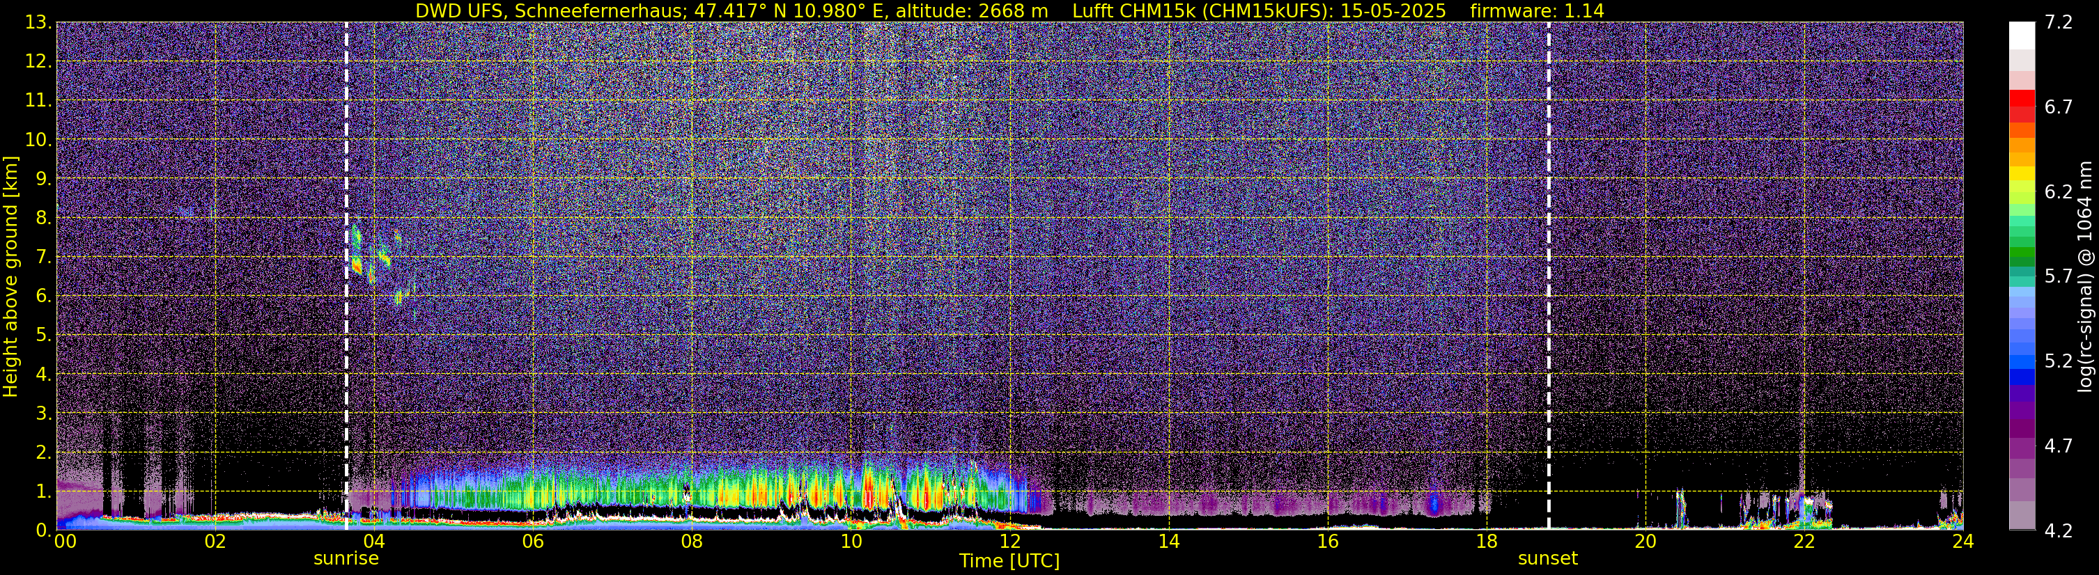This screenshot has height=575, width=2099.
Task: Click the chart title mentioning Schneefernerhaus
Action: tap(1009, 10)
